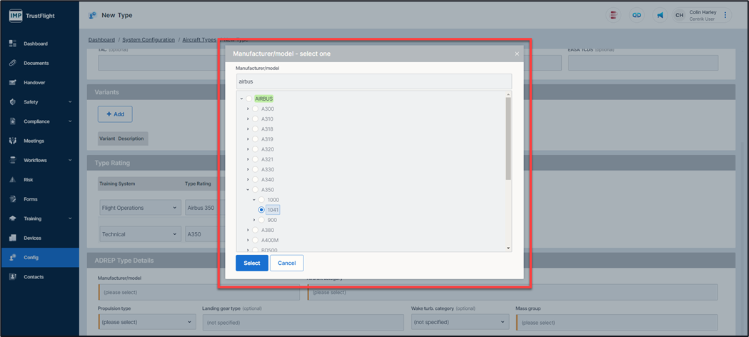Click the Manufacturer/model search field with airbus
The image size is (749, 337).
coord(373,81)
